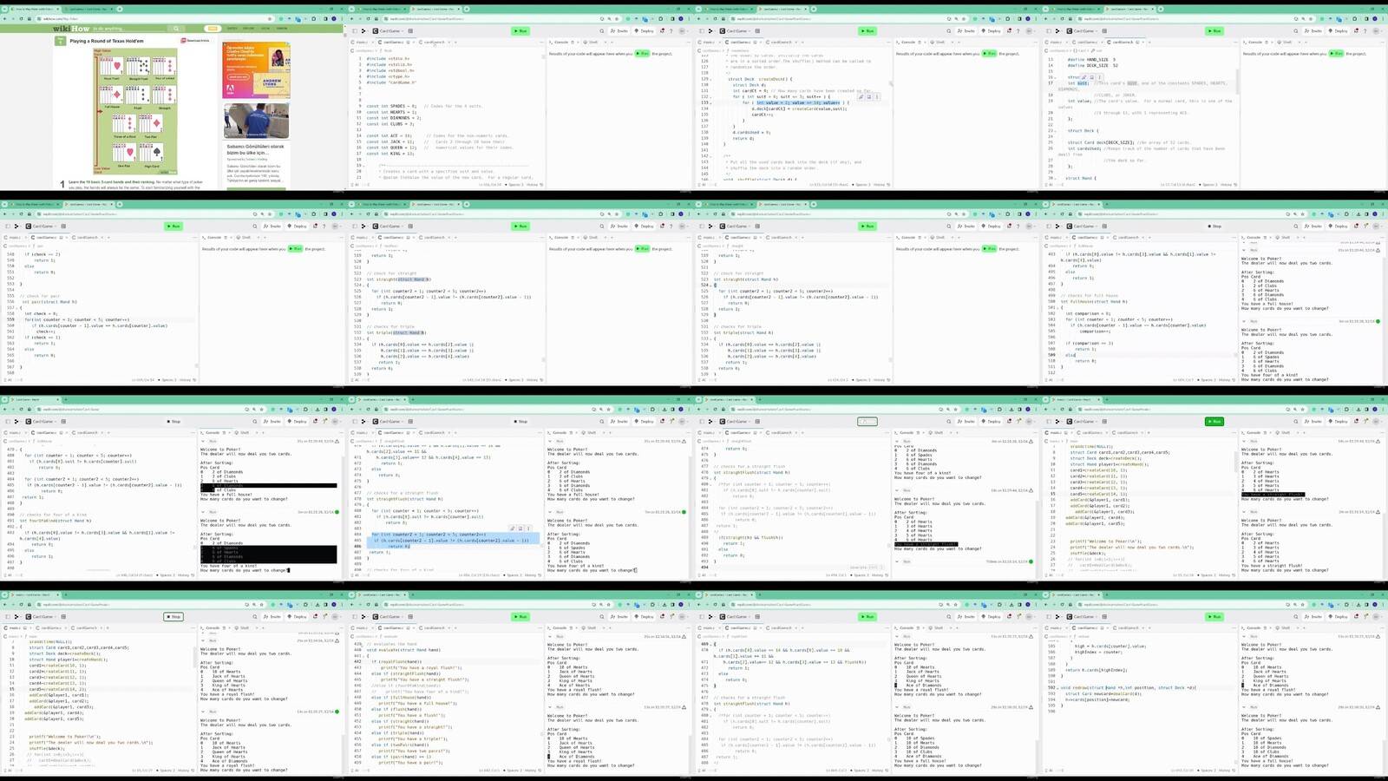Viewport: 1388px width, 781px height.
Task: Click Invite in the #include code frame
Action: (619, 31)
